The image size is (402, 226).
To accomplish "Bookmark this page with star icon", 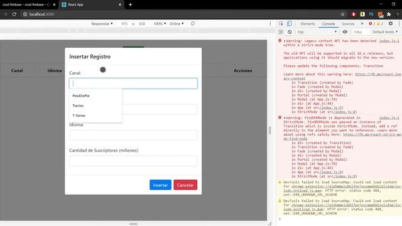I will tap(342, 14).
